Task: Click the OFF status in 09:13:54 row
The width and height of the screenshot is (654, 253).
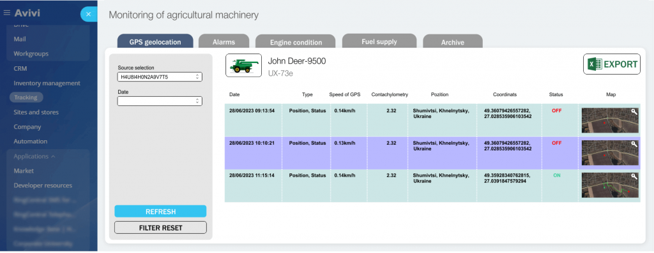Action: [x=557, y=111]
